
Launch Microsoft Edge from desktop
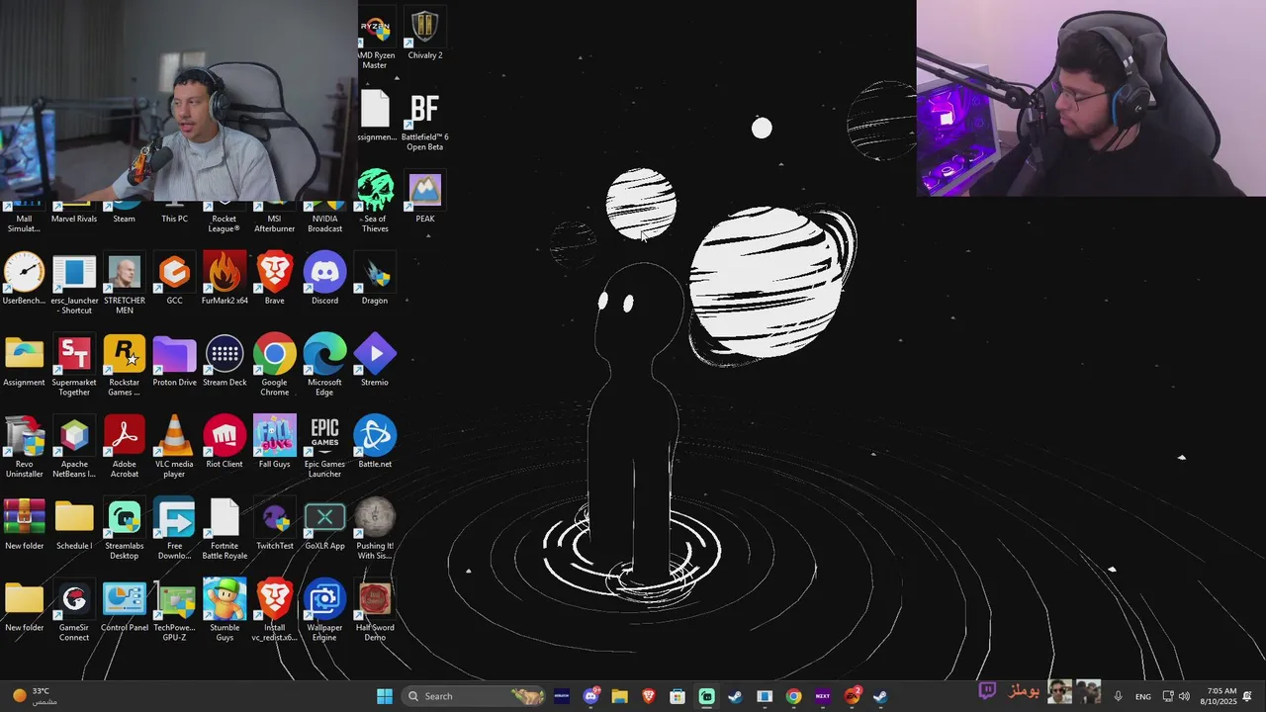click(x=324, y=366)
